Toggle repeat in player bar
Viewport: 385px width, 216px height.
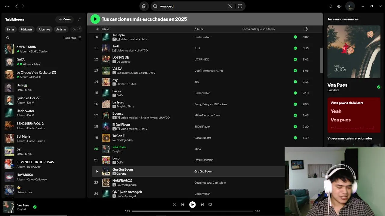[x=210, y=205]
